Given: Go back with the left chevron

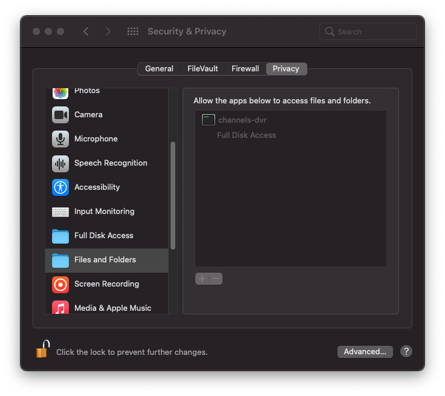Looking at the screenshot, I should click(86, 31).
